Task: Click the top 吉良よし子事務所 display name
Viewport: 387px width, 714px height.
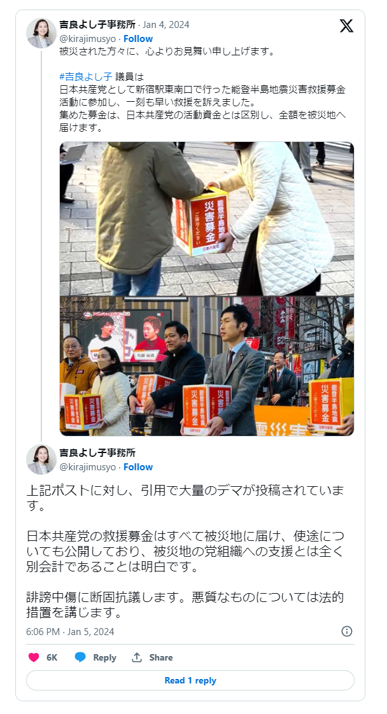Action: [97, 25]
